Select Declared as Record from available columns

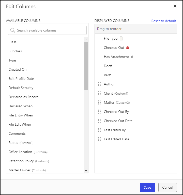tap(24, 97)
